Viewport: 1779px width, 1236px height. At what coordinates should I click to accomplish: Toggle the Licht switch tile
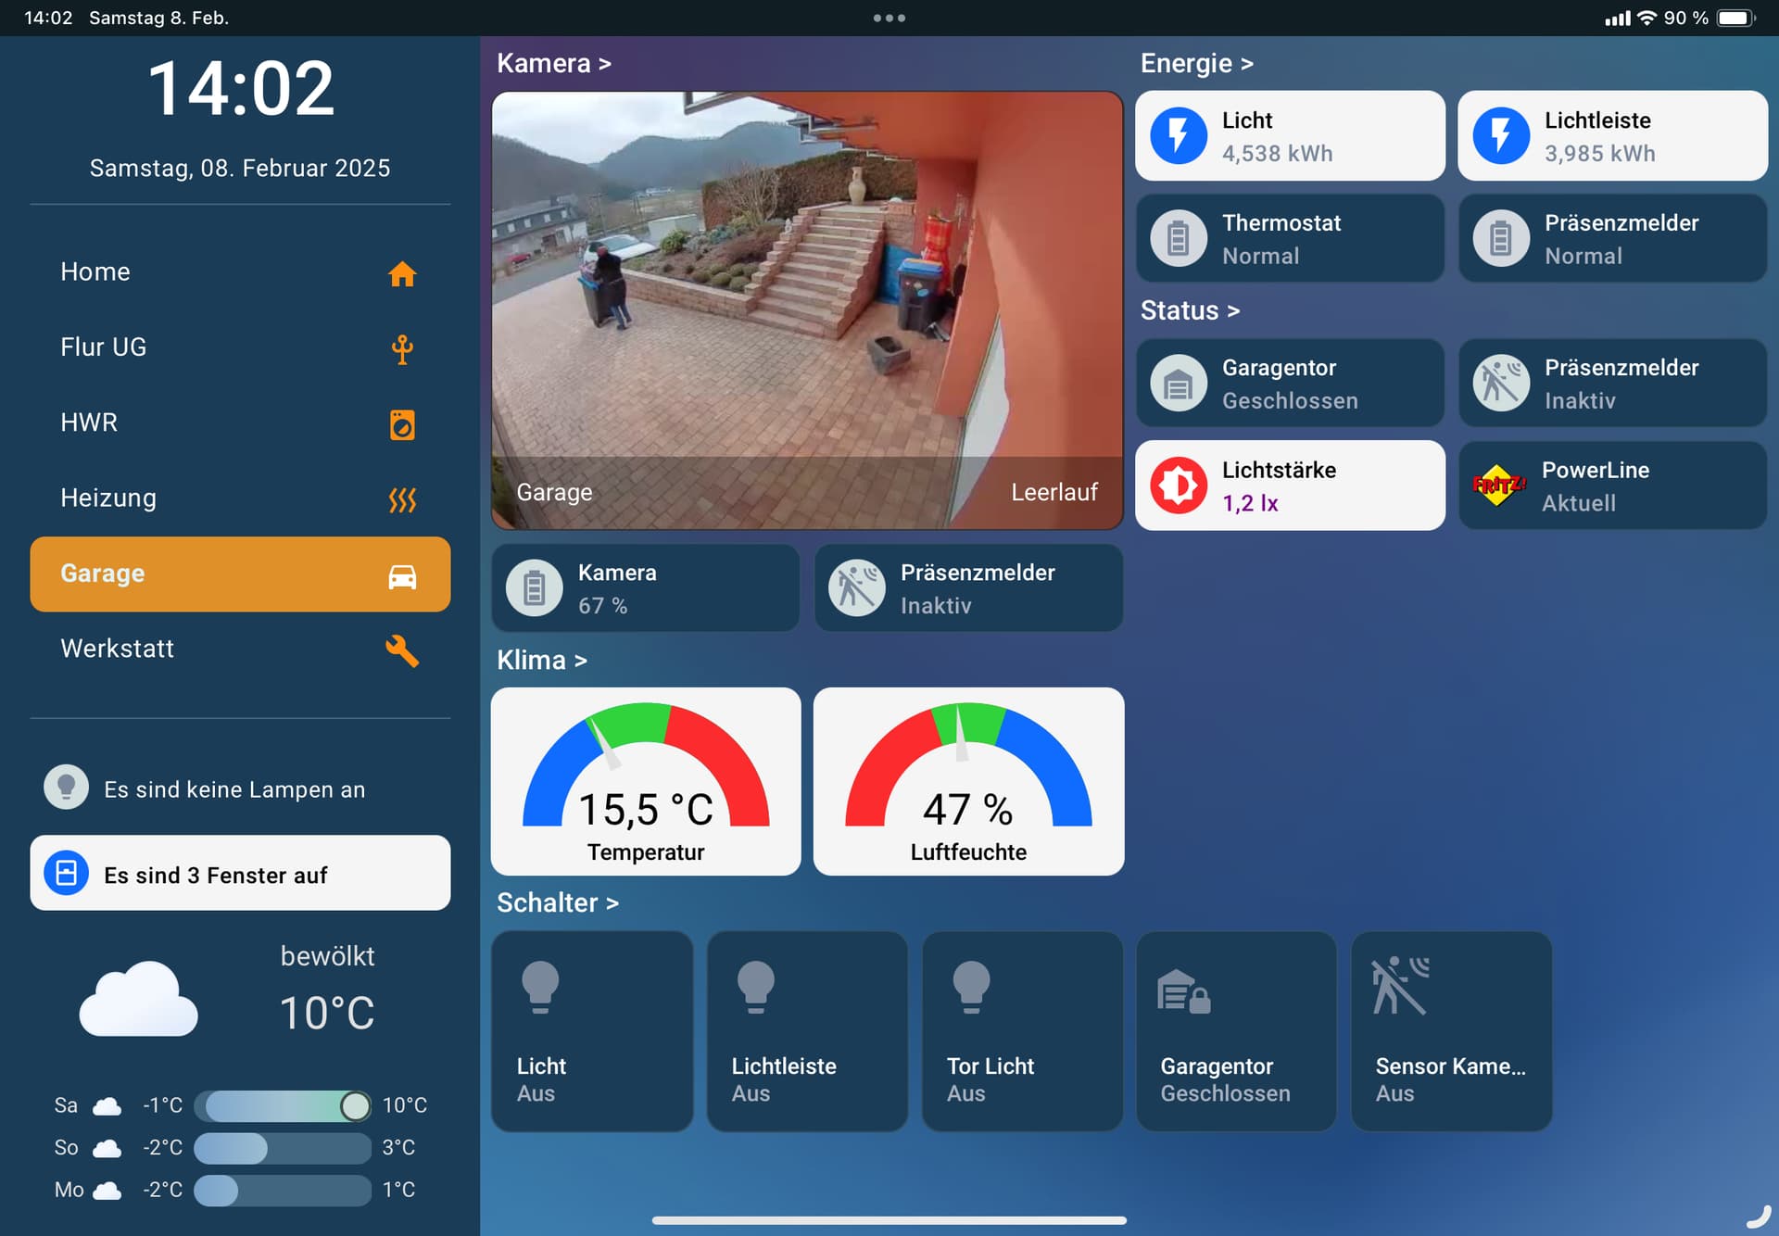[x=592, y=1031]
